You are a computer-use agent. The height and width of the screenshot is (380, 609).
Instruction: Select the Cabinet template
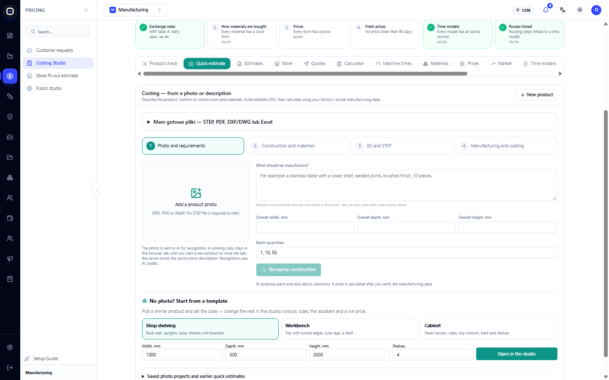click(x=489, y=329)
